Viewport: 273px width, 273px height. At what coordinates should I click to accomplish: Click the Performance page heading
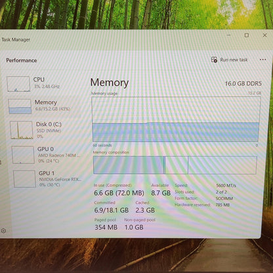pos(22,60)
